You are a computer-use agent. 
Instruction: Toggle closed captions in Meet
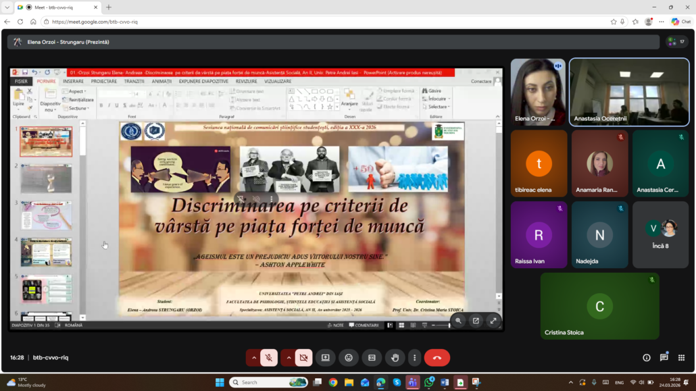click(372, 358)
